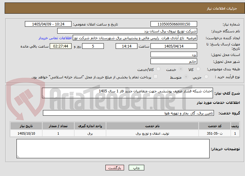Click the delivery city field خاتم
The width and height of the screenshot is (245, 176).
tap(173, 61)
